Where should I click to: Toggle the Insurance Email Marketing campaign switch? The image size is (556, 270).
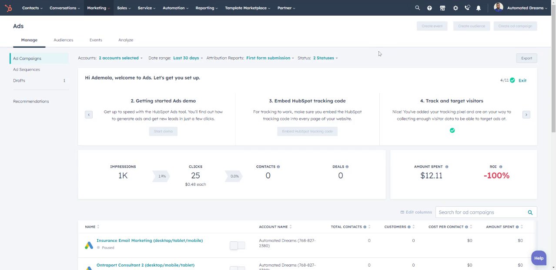pyautogui.click(x=238, y=245)
